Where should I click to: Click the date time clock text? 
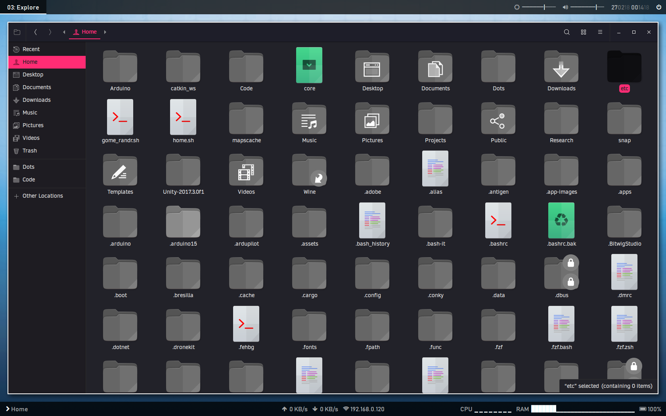630,8
